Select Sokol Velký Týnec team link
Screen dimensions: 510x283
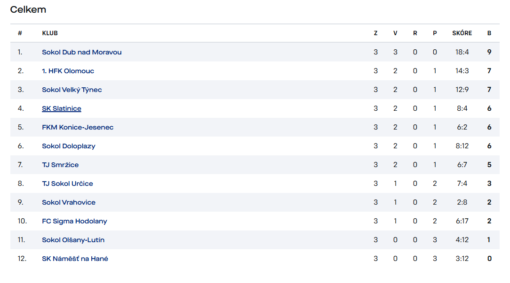point(72,90)
